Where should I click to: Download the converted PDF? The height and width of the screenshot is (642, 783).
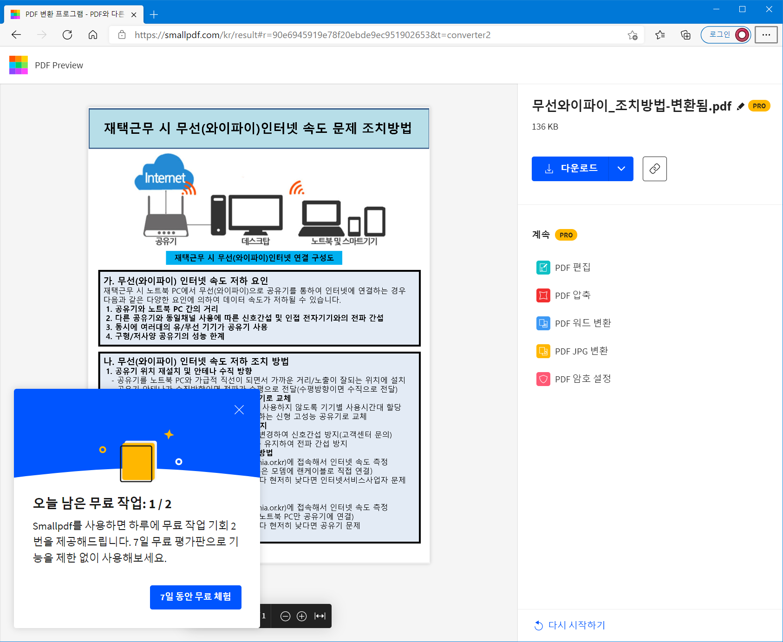[x=570, y=169]
